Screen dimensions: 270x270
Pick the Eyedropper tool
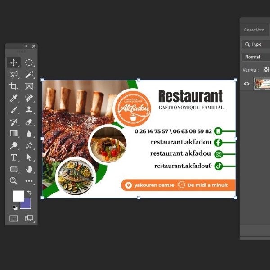click(13, 98)
